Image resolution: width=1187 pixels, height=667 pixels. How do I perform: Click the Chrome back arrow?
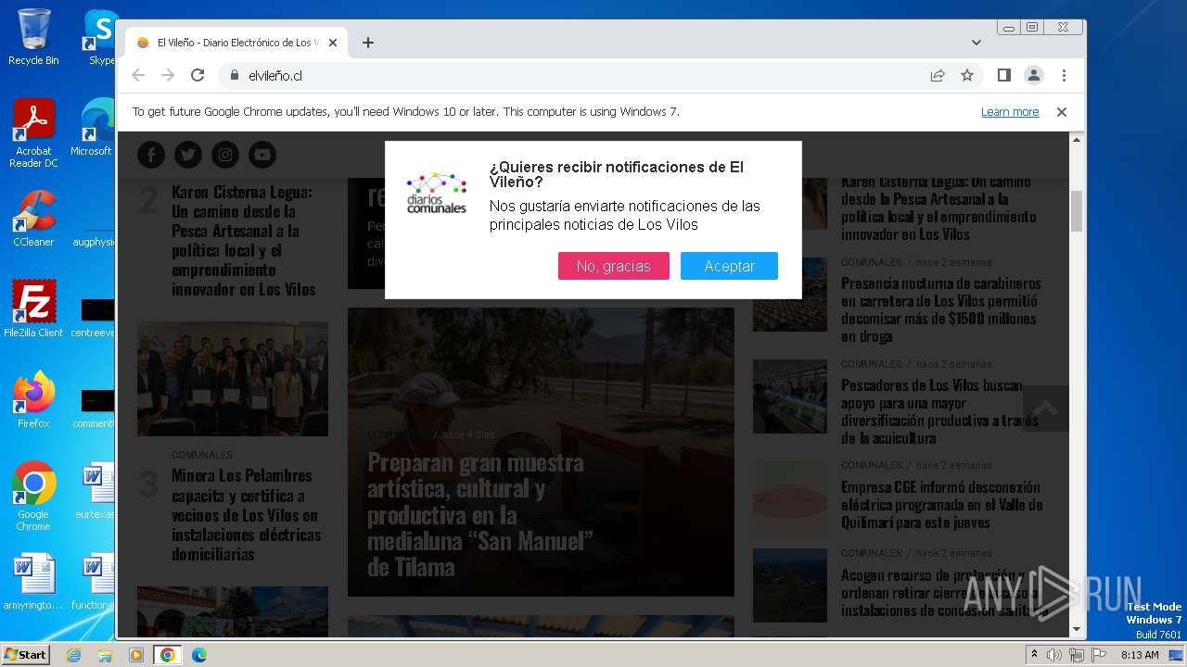[x=138, y=75]
